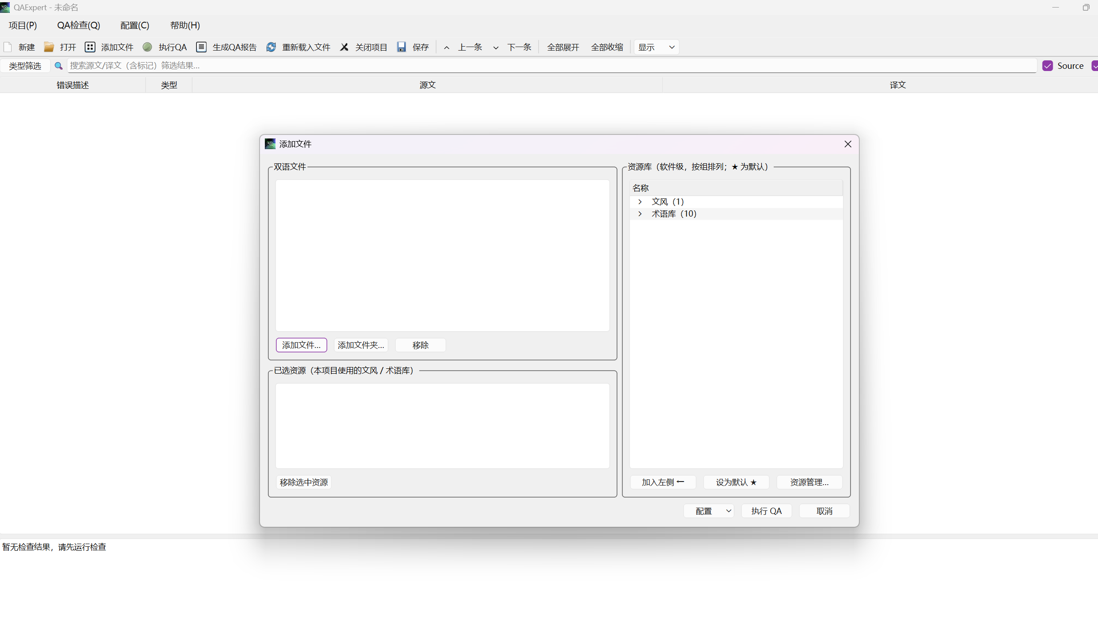Screen dimensions: 1098x620
Task: Expand the 术语库 (10) tree group
Action: tap(640, 213)
